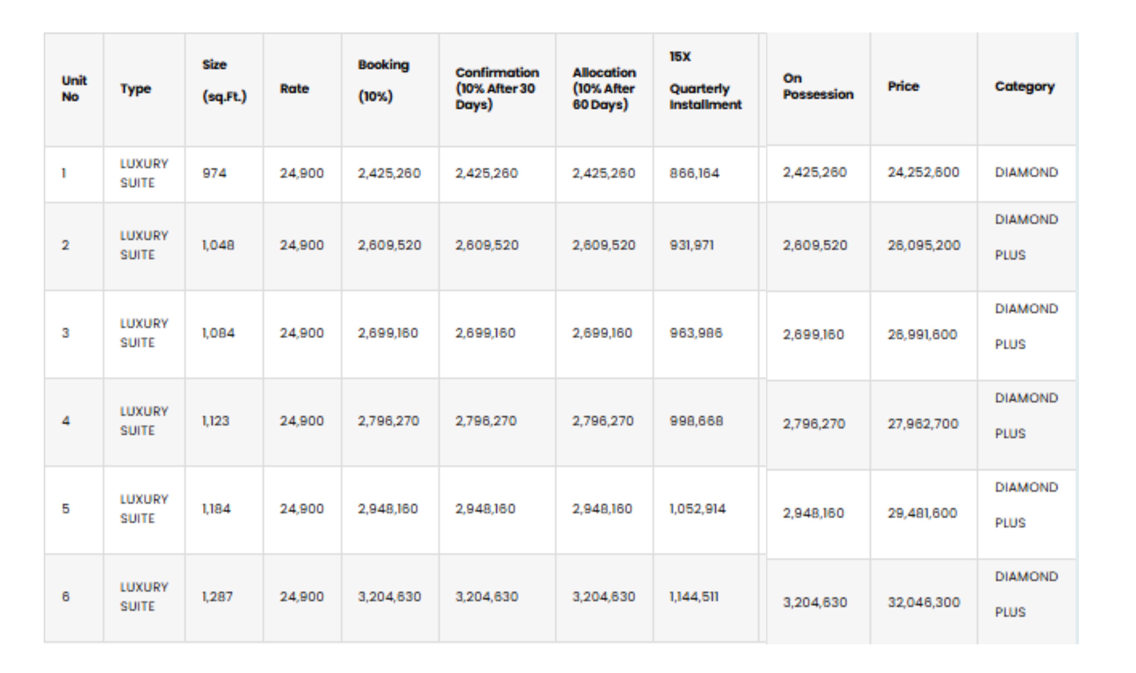
Task: Click the price cell 32,046,300
Action: (x=924, y=603)
